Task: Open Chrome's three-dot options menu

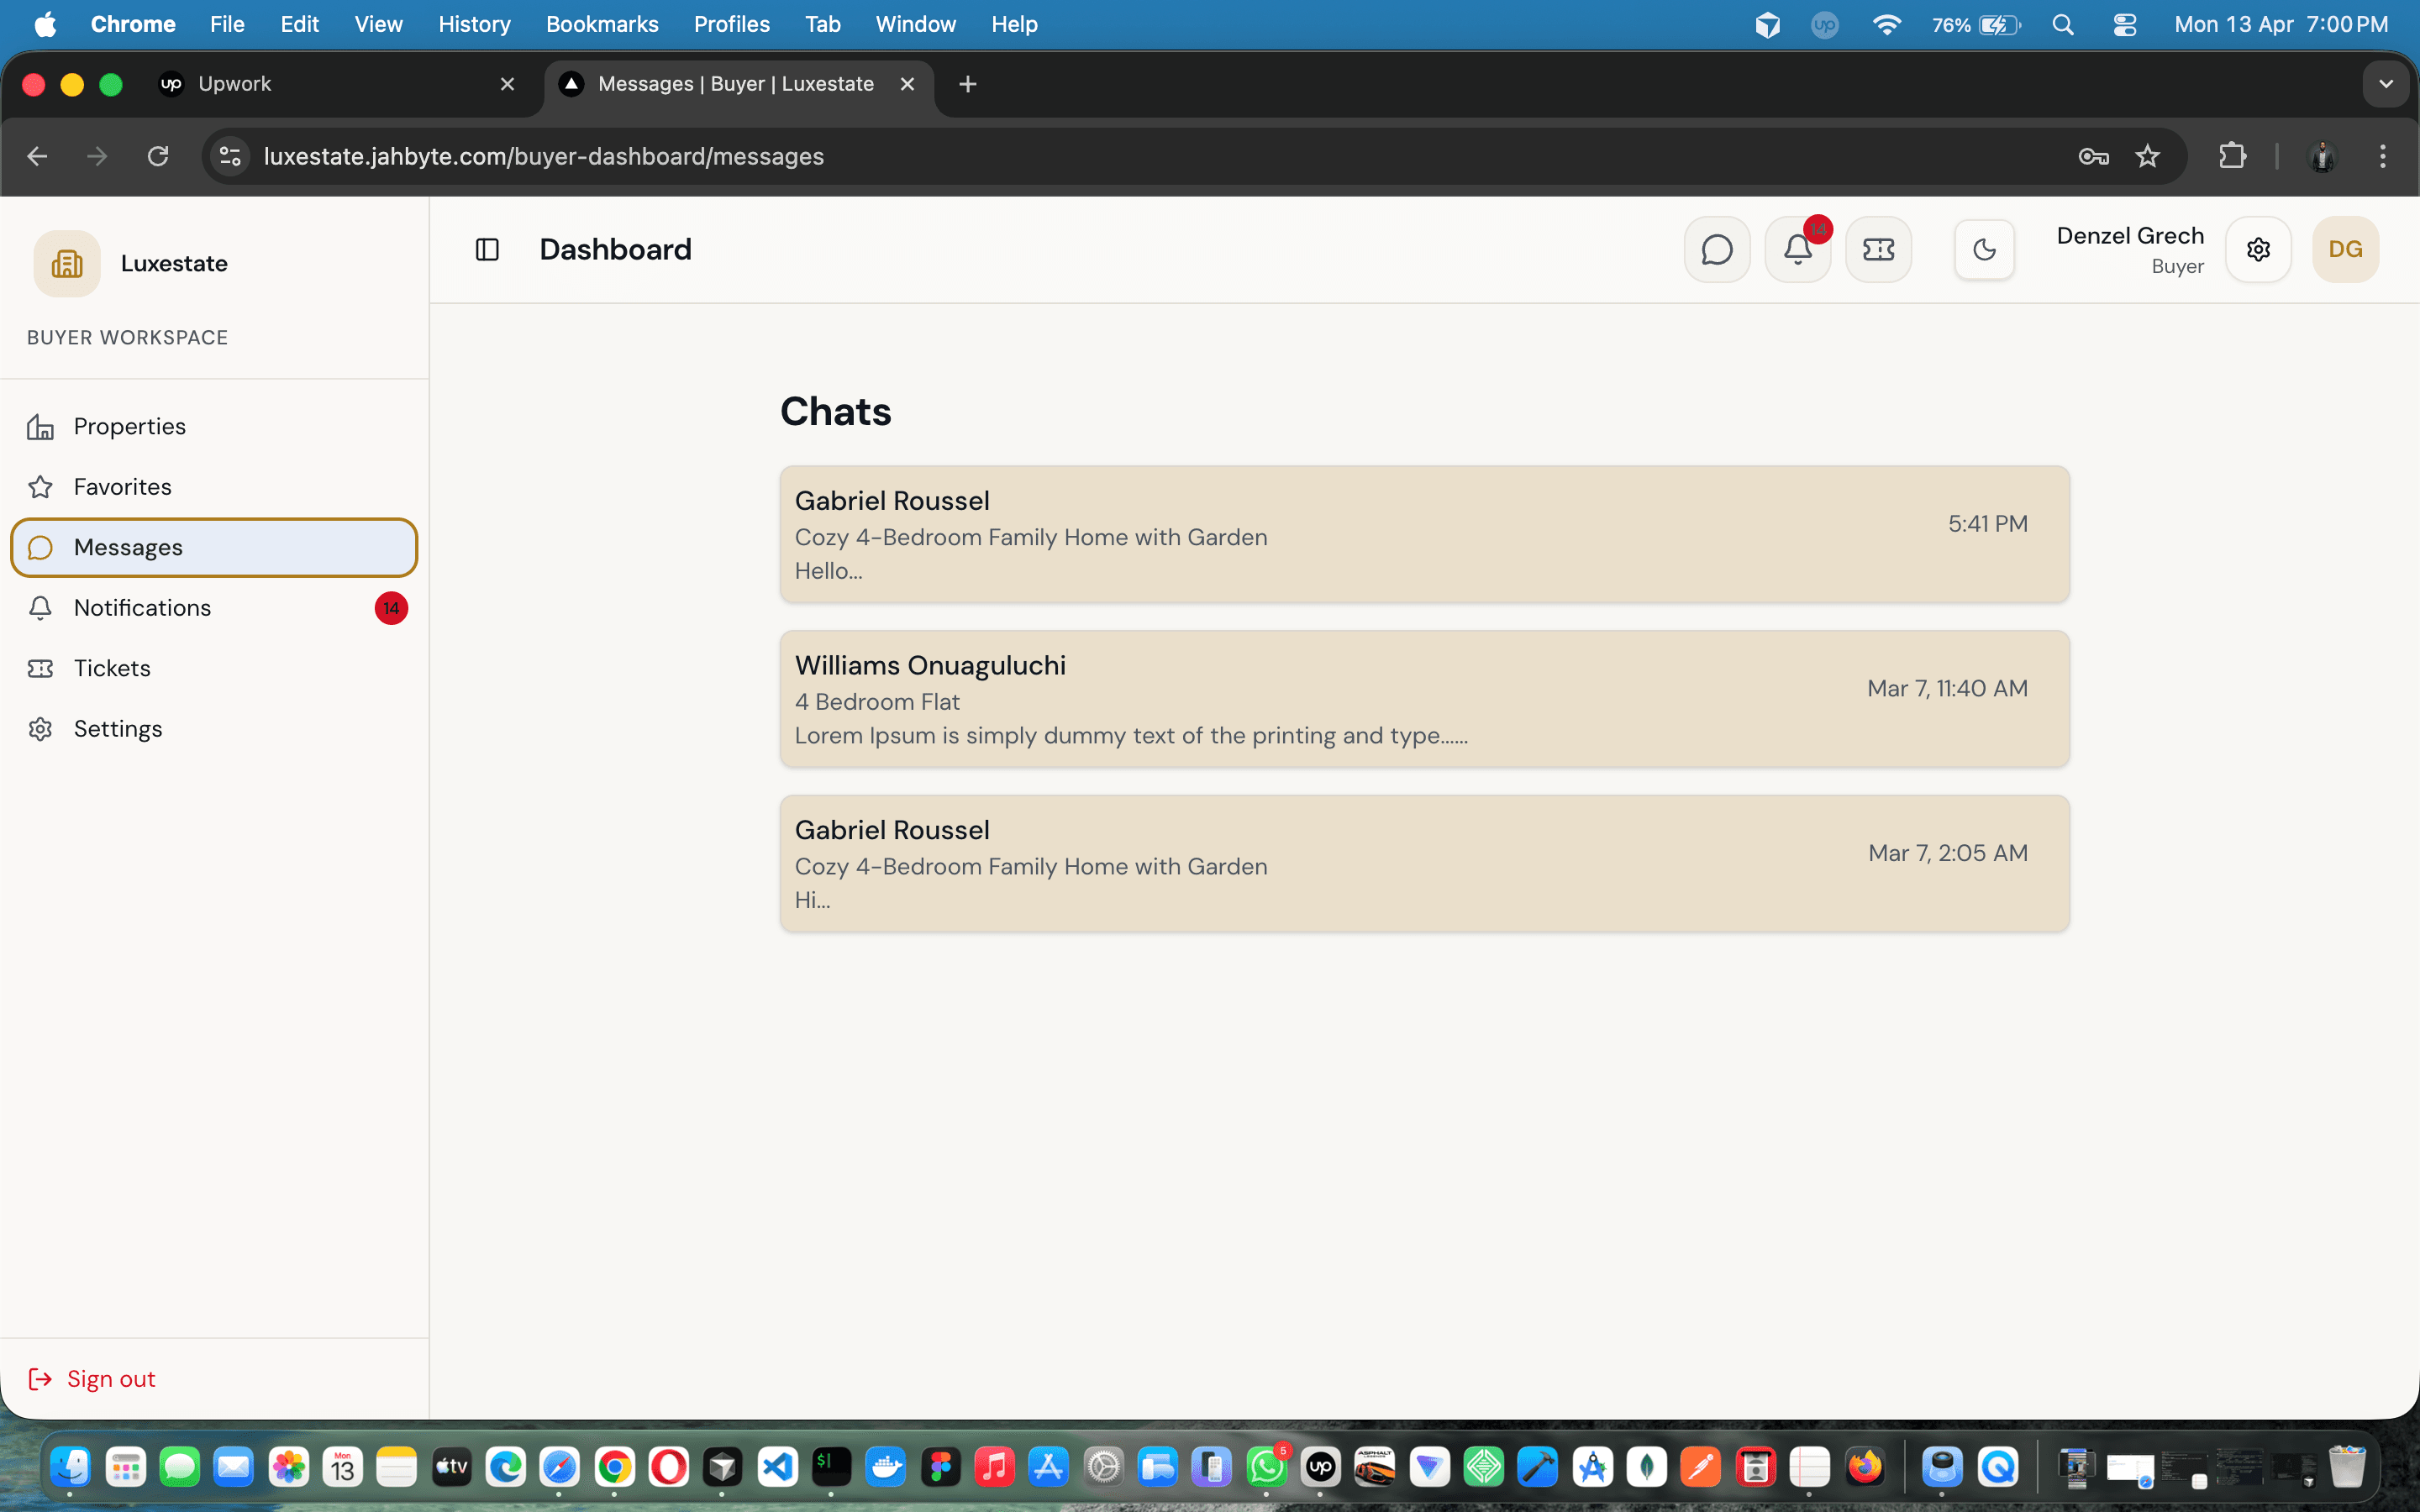Action: 2383,156
